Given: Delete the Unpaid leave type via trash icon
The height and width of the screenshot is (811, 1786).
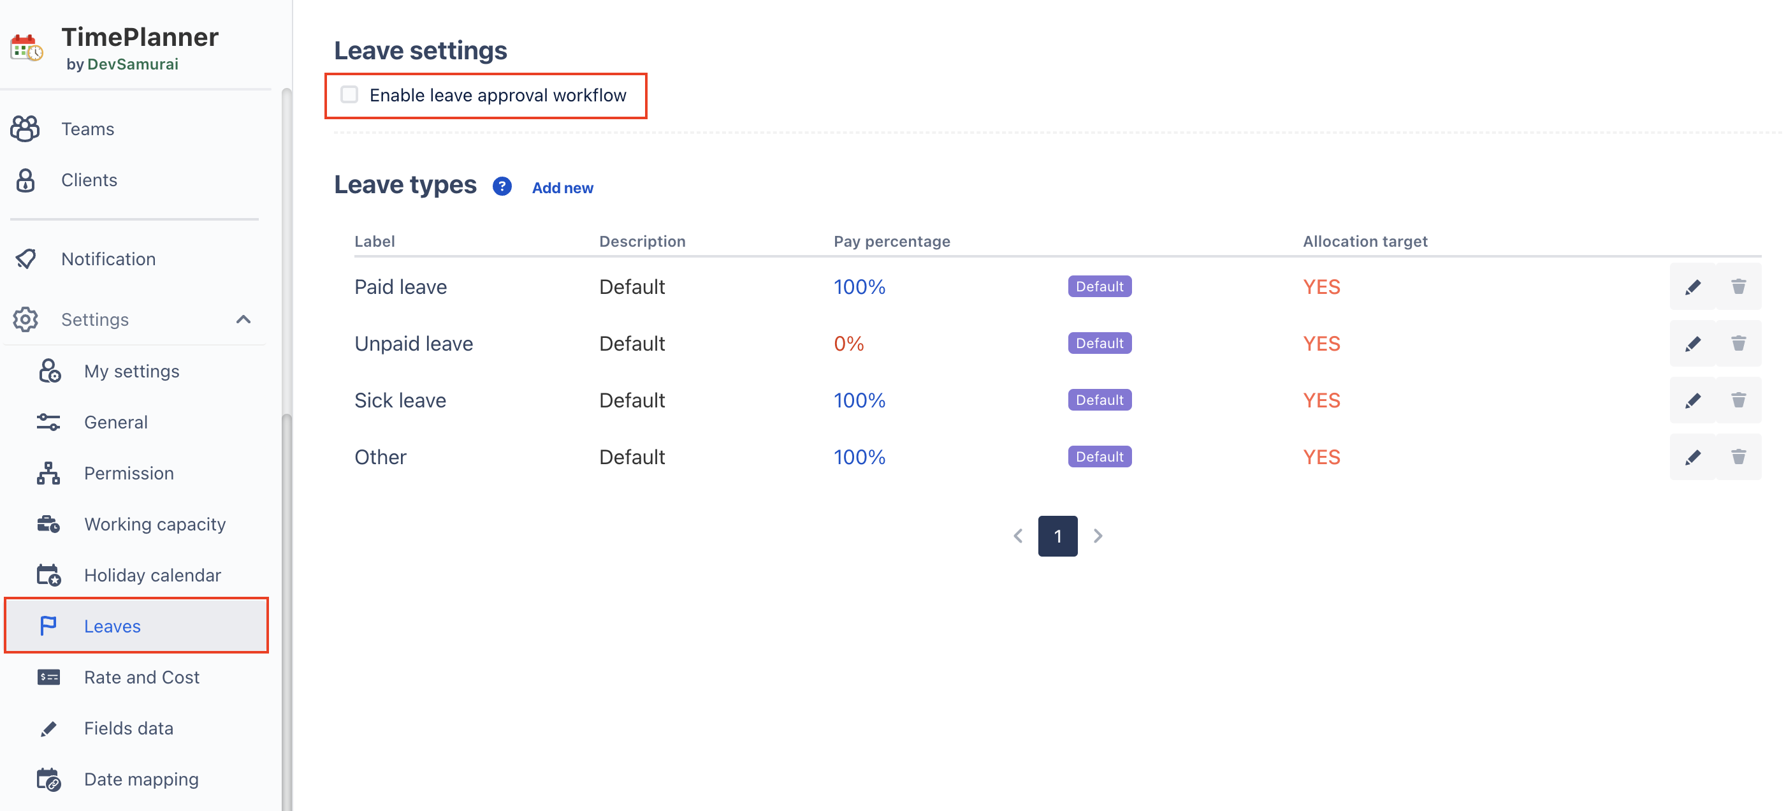Looking at the screenshot, I should 1738,344.
